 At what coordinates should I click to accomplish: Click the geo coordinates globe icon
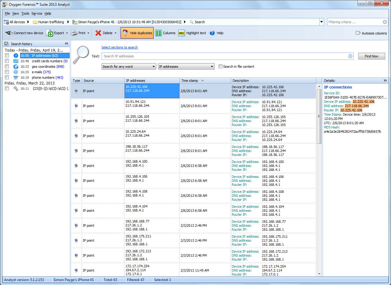tap(16, 67)
